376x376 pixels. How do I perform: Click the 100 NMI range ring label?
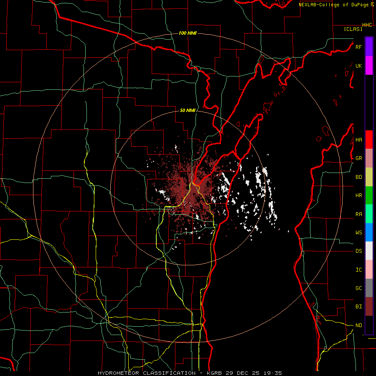pos(188,33)
